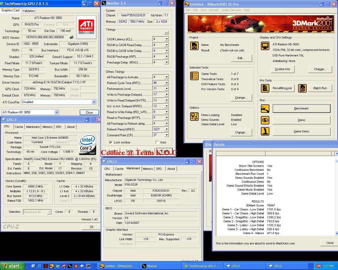Click the 3DMark2001 window title icon
Image resolution: width=338 pixels, height=270 pixels.
187,4
